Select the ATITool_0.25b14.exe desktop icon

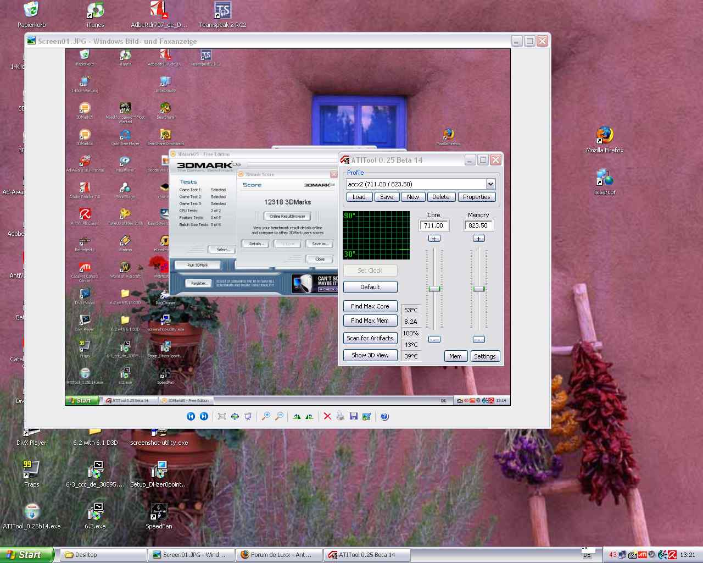[x=31, y=516]
